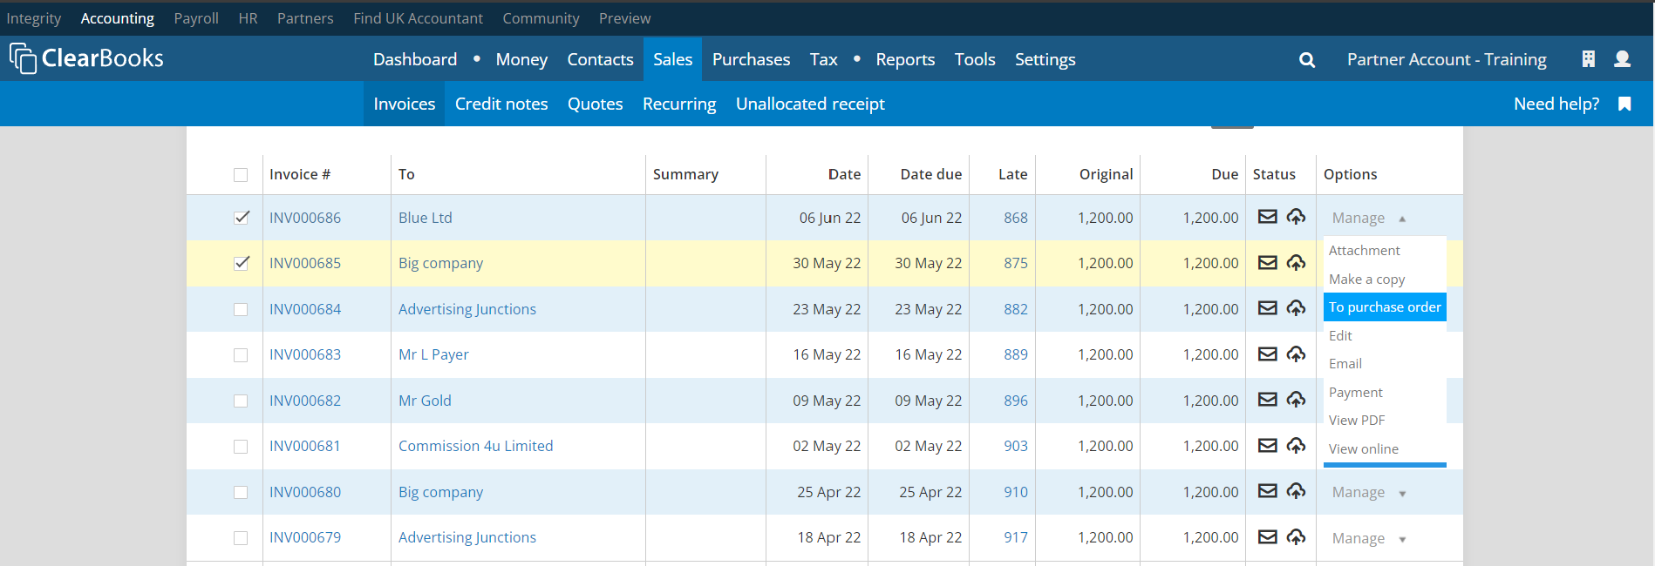This screenshot has height=566, width=1655.
Task: Collapse the Manage dropdown for INV000686
Action: click(x=1368, y=218)
